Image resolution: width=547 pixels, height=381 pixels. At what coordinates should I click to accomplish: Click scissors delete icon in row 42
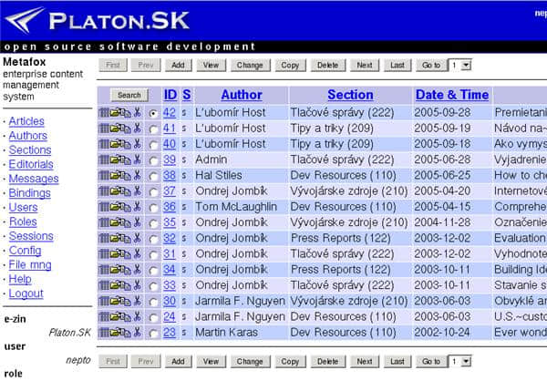[138, 112]
